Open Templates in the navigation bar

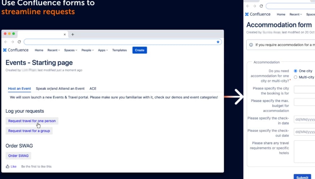(x=119, y=50)
